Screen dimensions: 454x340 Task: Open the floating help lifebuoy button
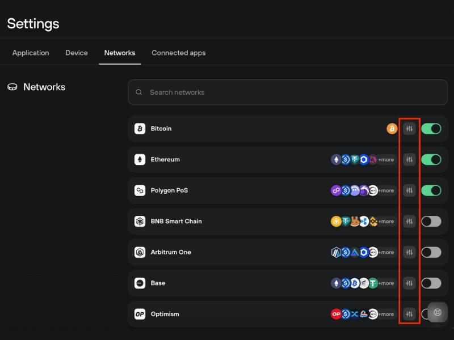tap(438, 312)
